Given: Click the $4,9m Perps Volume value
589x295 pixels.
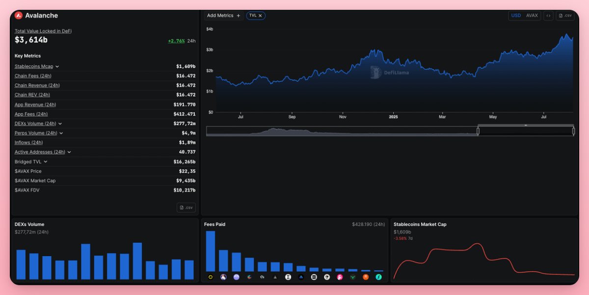Looking at the screenshot, I should pyautogui.click(x=189, y=133).
